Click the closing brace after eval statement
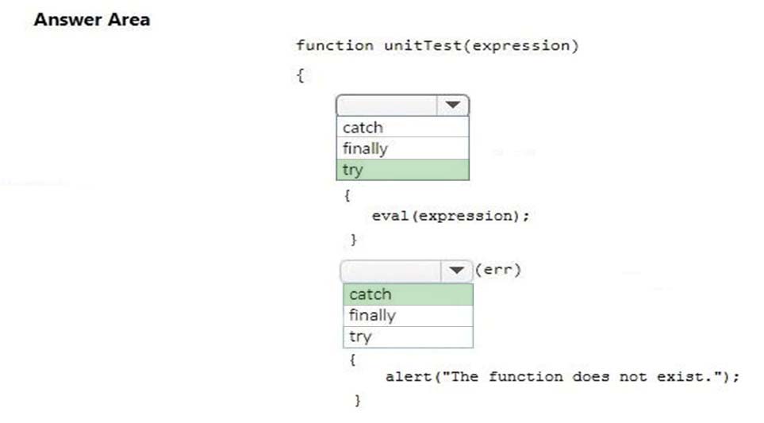Image resolution: width=764 pixels, height=423 pixels. point(354,240)
